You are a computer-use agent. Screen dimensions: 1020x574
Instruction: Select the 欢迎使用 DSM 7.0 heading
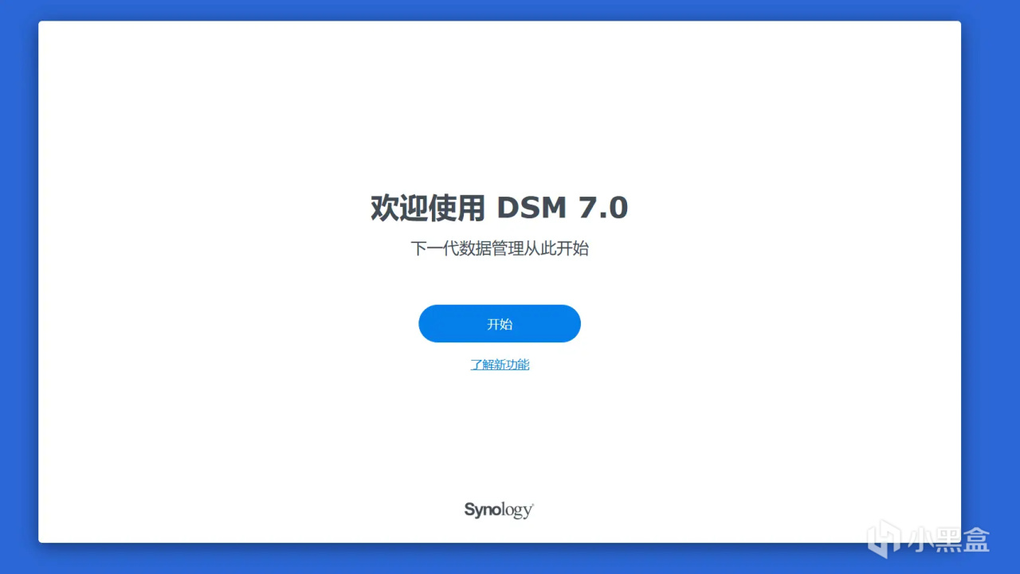(500, 208)
